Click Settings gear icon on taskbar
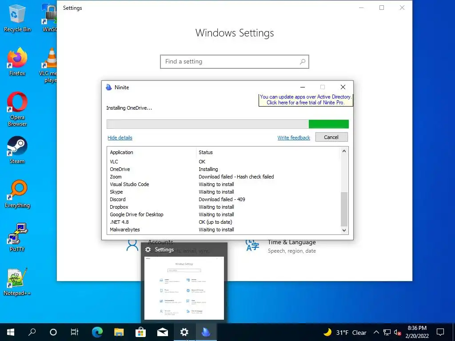Screen dimensions: 455x341 pos(184,332)
